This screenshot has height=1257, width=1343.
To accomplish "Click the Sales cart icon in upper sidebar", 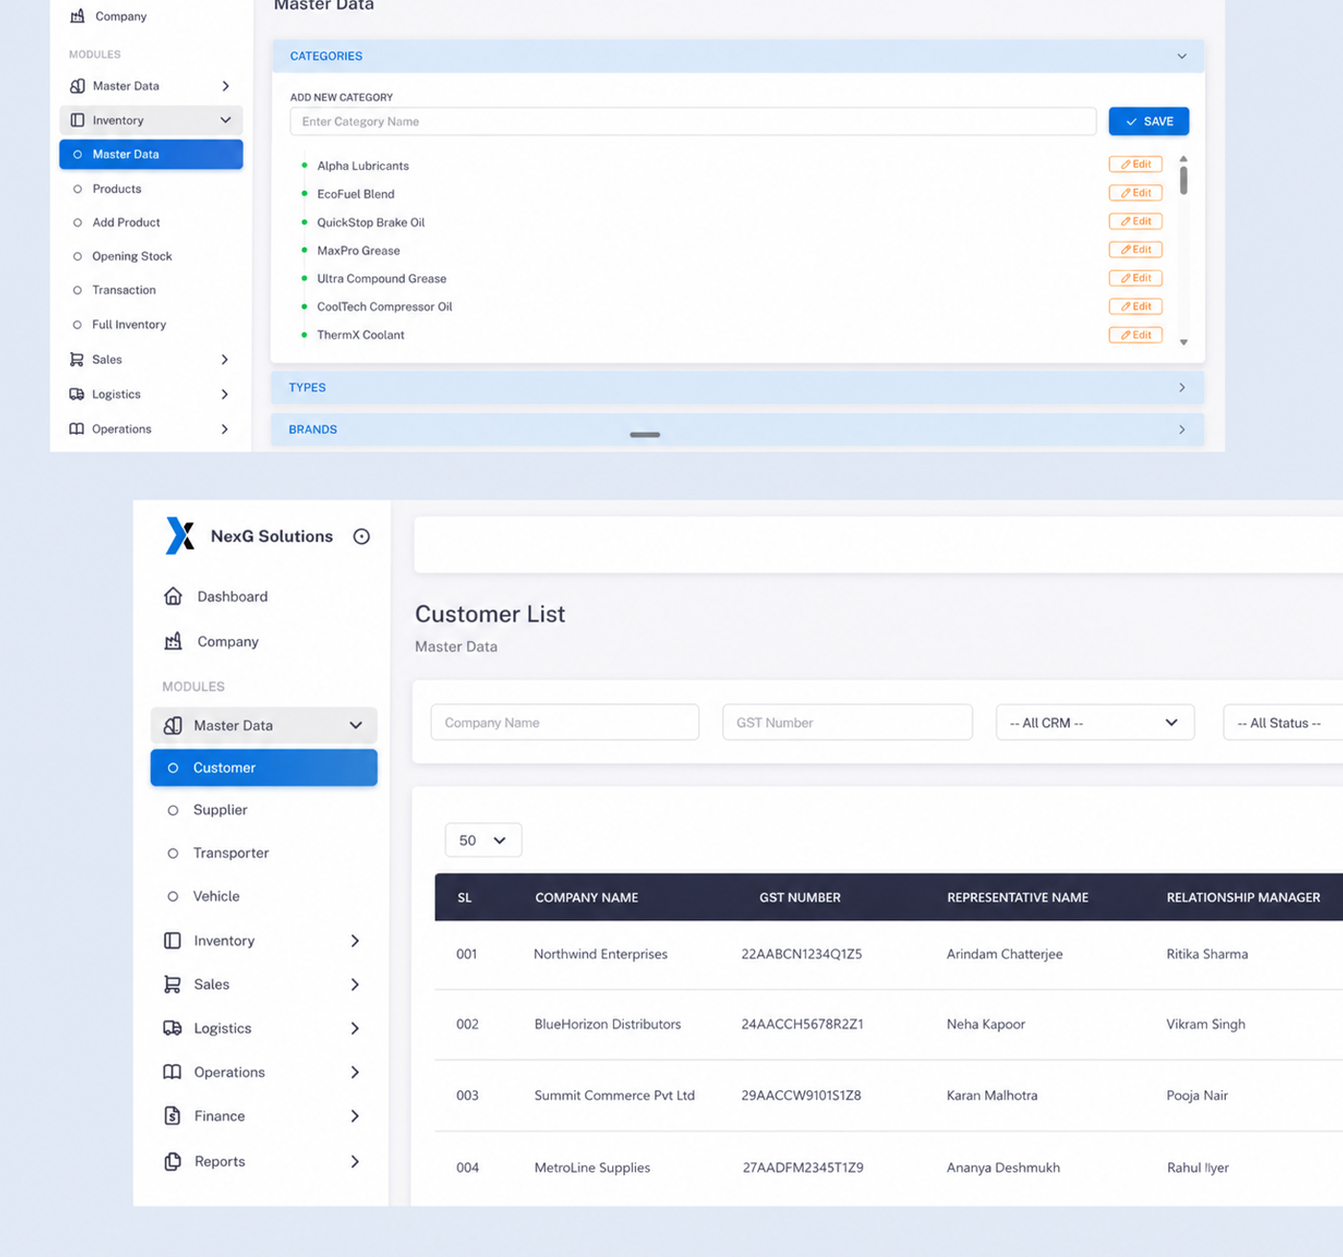I will tap(77, 360).
